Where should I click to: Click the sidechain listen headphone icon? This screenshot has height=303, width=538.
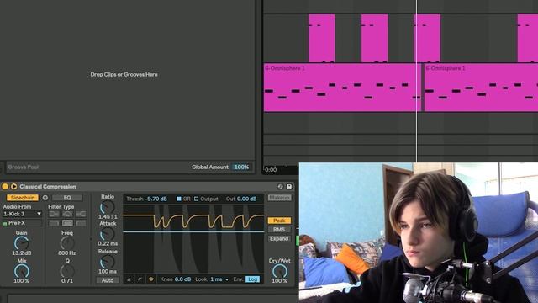pos(45,198)
